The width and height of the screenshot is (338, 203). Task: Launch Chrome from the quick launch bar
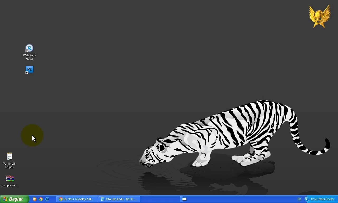[x=41, y=199]
